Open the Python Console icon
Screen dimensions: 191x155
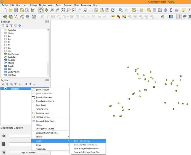click(163, 17)
